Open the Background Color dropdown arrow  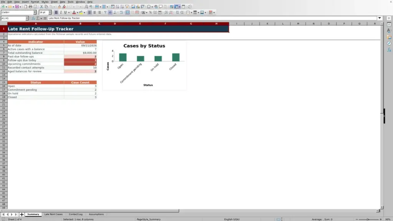pyautogui.click(x=84, y=13)
